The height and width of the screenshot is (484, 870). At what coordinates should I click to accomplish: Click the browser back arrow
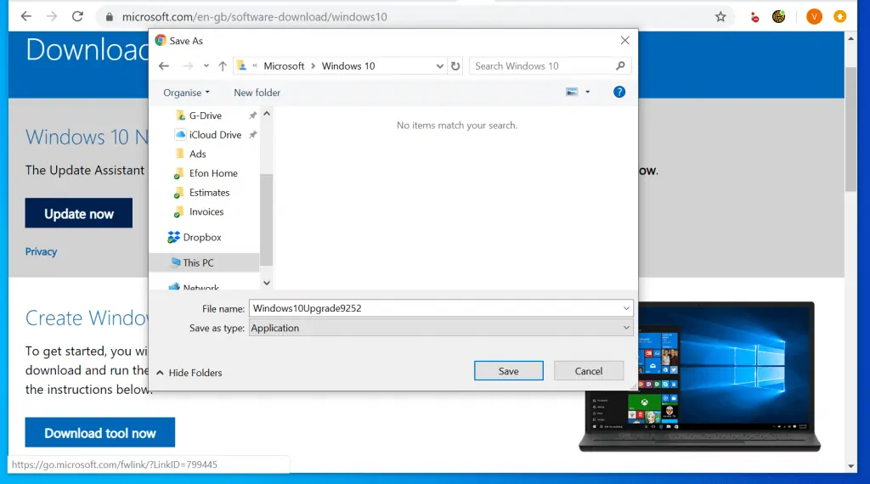coord(26,17)
